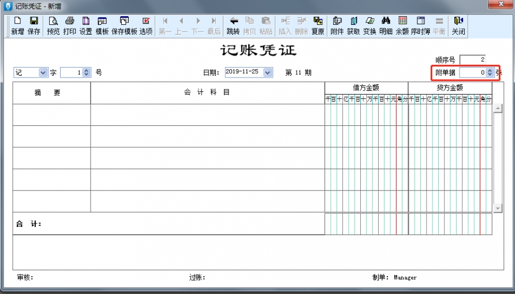Save the voucher with 保存 icon

click(x=34, y=25)
